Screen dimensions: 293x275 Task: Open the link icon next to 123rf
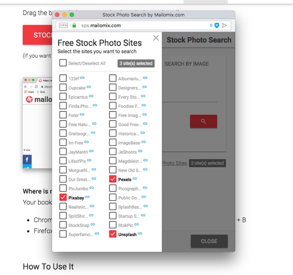[x=82, y=78]
